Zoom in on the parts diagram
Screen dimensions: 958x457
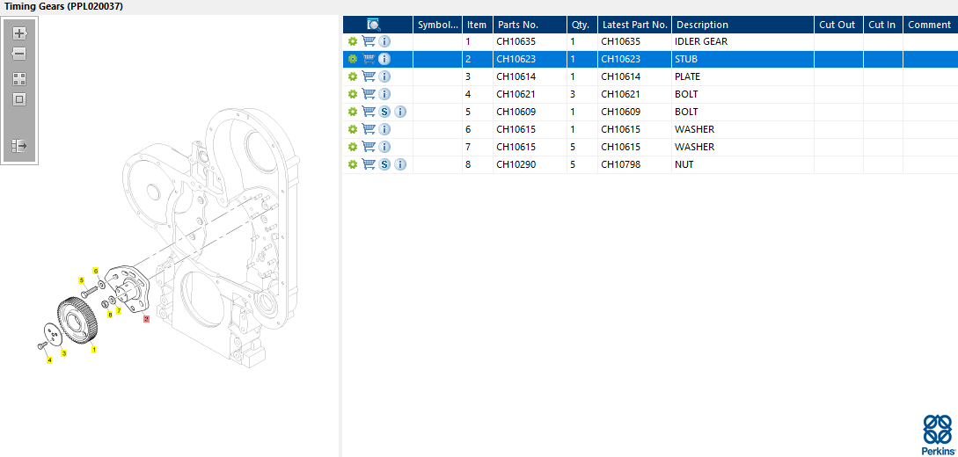(x=19, y=33)
